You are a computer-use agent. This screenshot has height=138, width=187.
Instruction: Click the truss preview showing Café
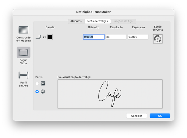110,94
